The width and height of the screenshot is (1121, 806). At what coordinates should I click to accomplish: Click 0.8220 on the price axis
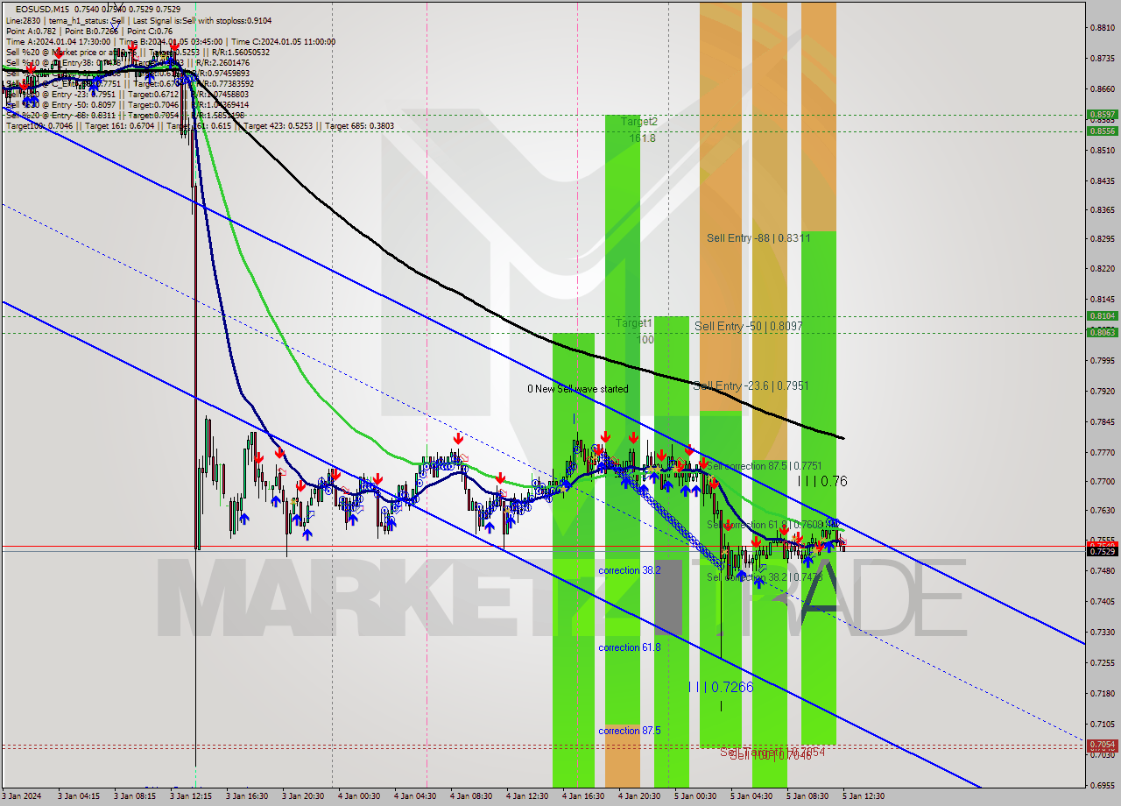click(x=1102, y=269)
